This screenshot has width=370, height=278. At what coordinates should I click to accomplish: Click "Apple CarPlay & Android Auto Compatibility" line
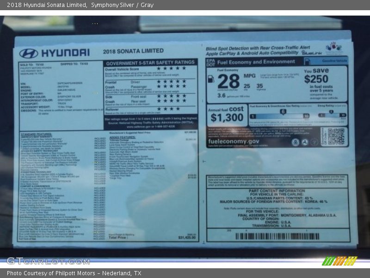click(x=252, y=53)
